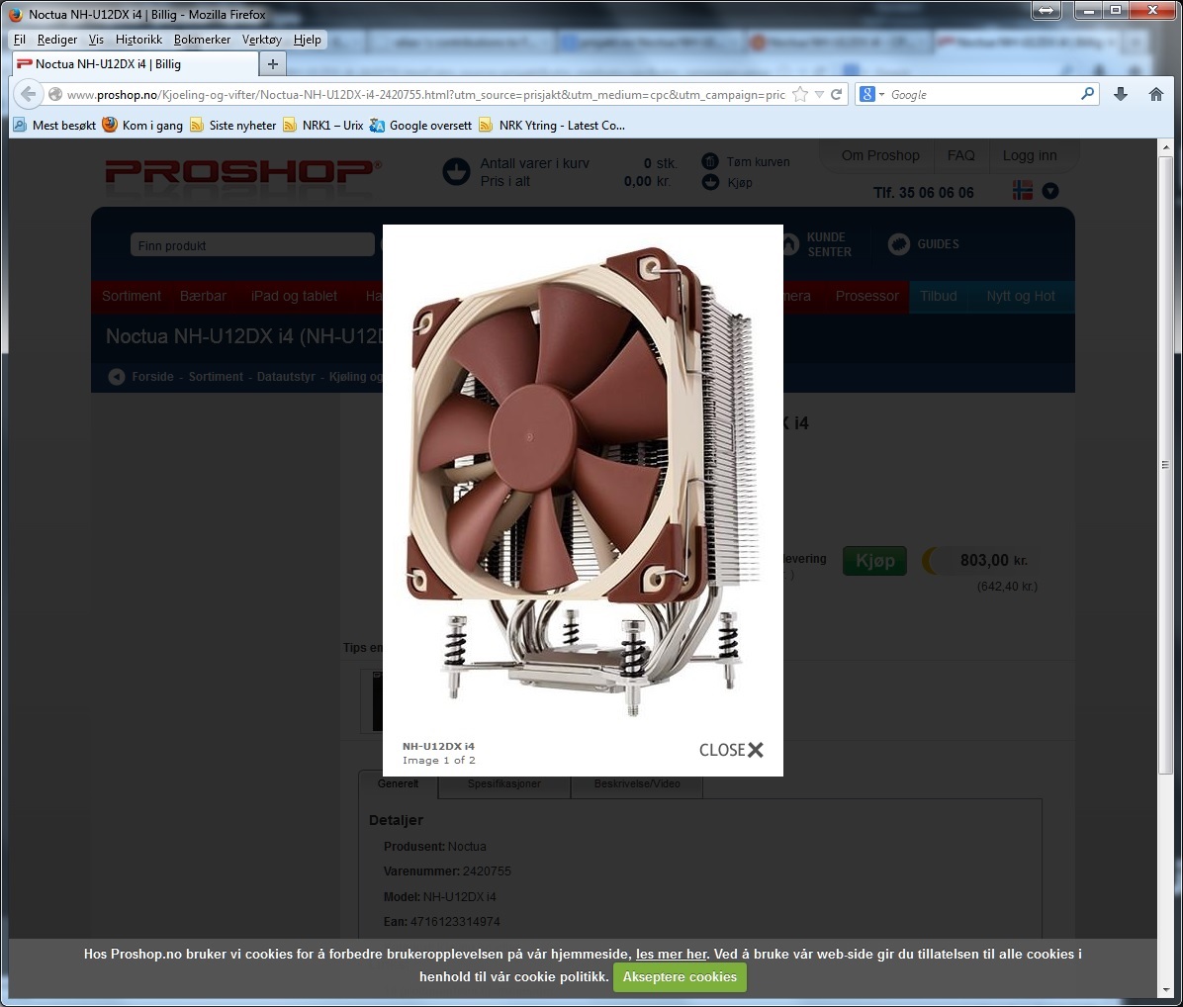Expand the country selector arrow
Image resolution: width=1183 pixels, height=1007 pixels.
[1050, 191]
